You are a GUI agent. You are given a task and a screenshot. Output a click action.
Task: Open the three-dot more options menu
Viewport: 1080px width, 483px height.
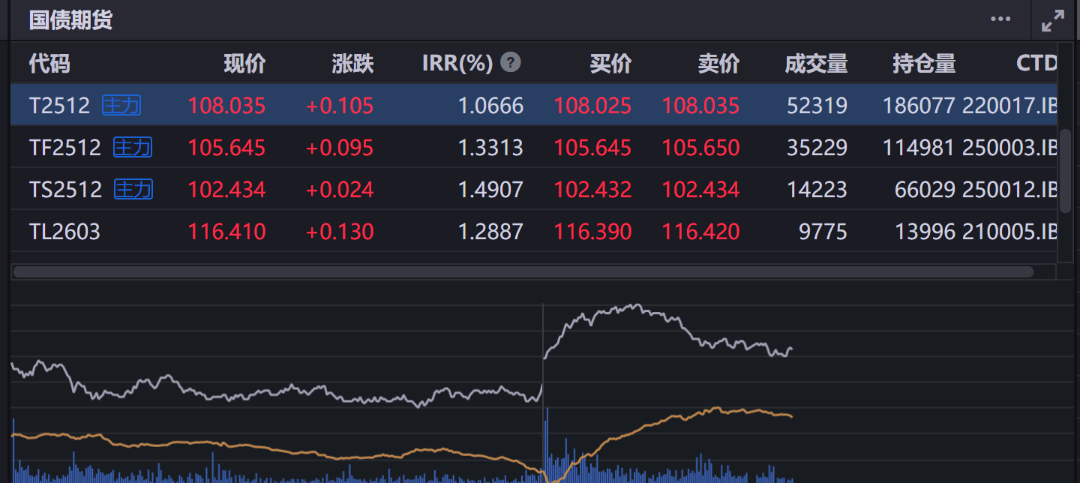tap(1000, 19)
